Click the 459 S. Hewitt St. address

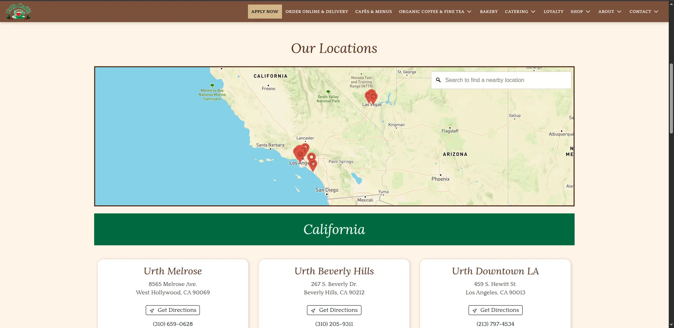point(496,284)
